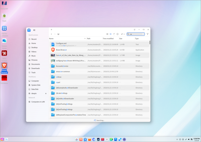Viewport: 201px width, 142px height.
Task: Go back with the left arrow
Action: [x=51, y=34]
